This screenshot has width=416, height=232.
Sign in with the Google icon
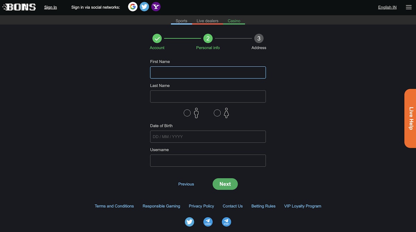[133, 7]
